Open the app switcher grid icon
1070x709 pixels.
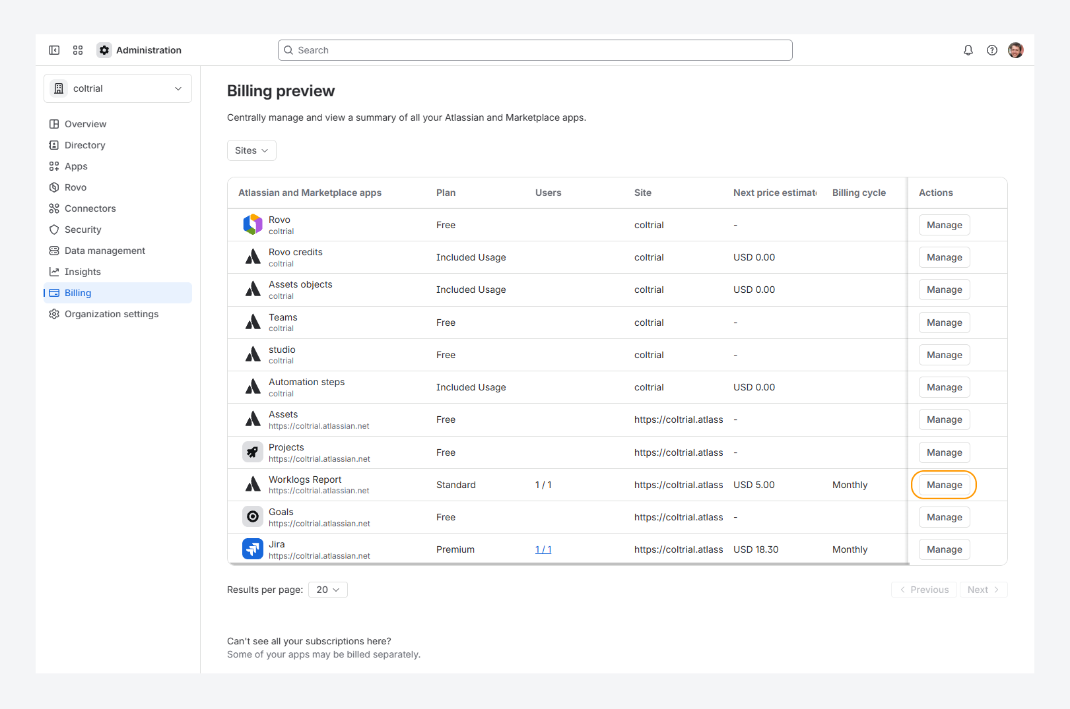78,50
